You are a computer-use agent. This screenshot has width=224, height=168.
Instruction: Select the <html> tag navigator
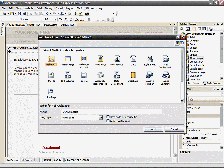(47, 160)
